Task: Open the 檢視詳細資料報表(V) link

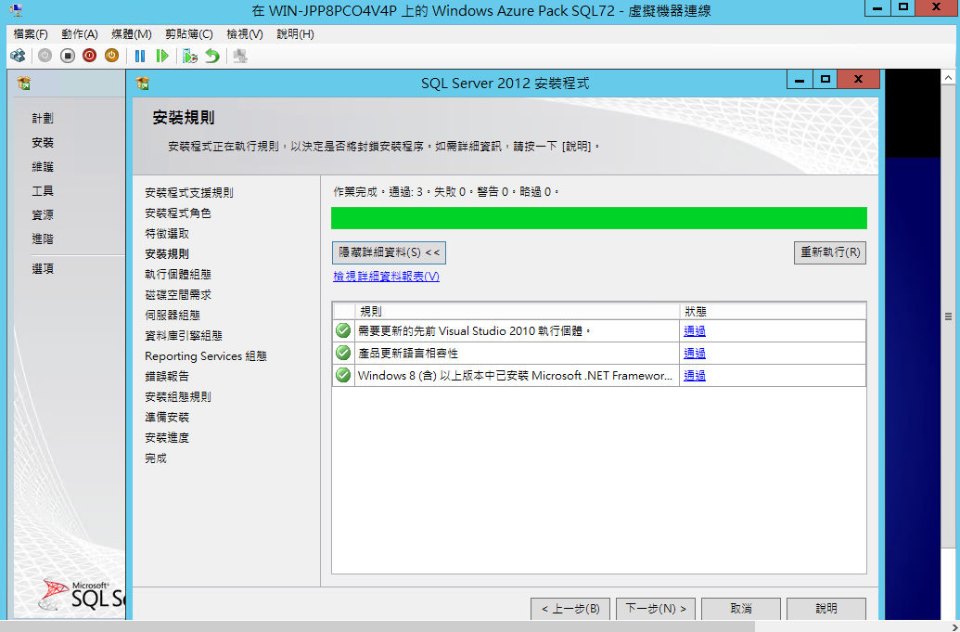Action: 387,277
